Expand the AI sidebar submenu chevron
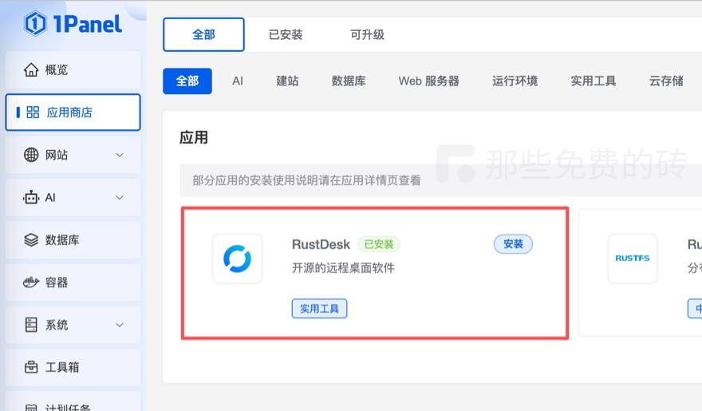The height and width of the screenshot is (411, 702). [120, 197]
